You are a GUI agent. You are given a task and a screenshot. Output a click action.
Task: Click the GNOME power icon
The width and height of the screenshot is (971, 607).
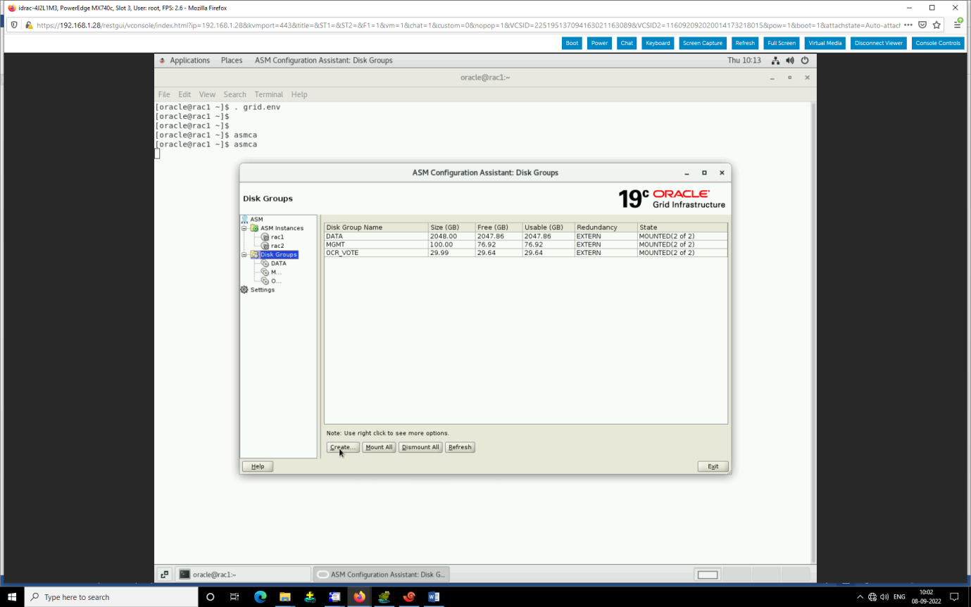[805, 61]
